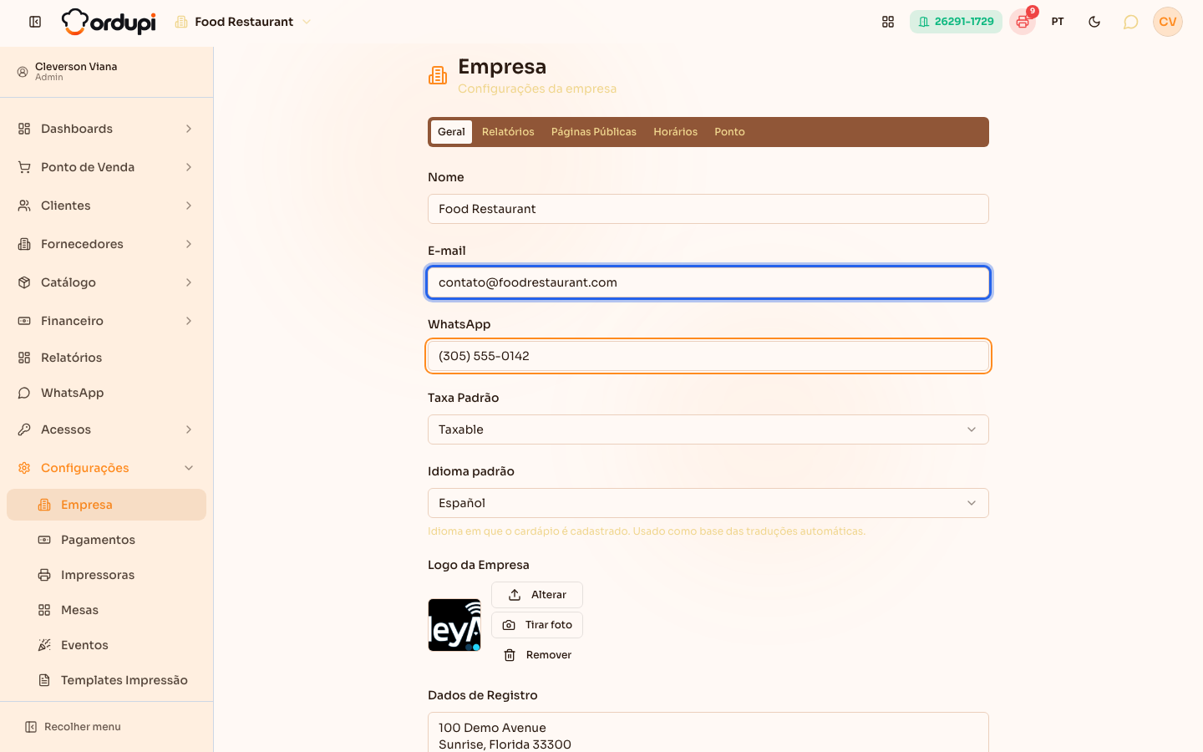1203x752 pixels.
Task: Collapse the Configurações menu
Action: pos(107,468)
